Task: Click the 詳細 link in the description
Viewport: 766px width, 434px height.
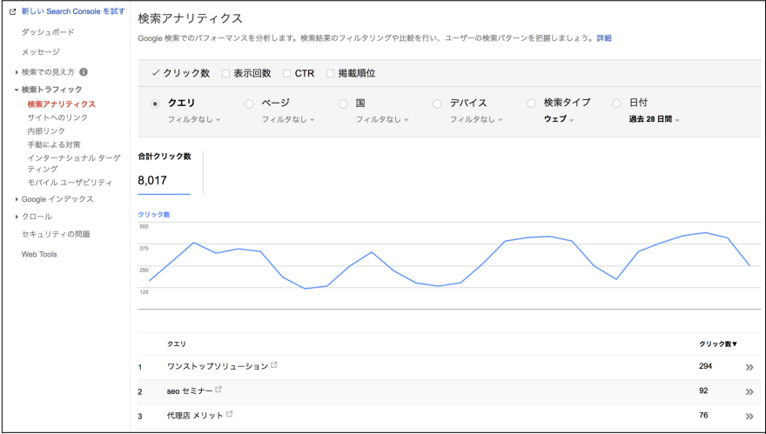Action: [603, 38]
